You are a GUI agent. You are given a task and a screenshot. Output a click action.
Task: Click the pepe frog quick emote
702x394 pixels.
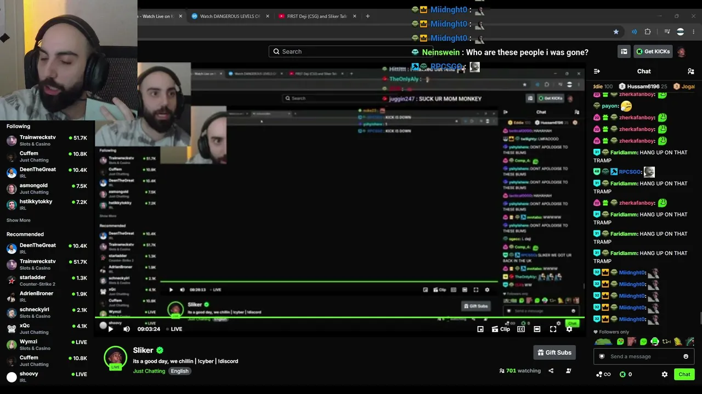click(x=603, y=342)
